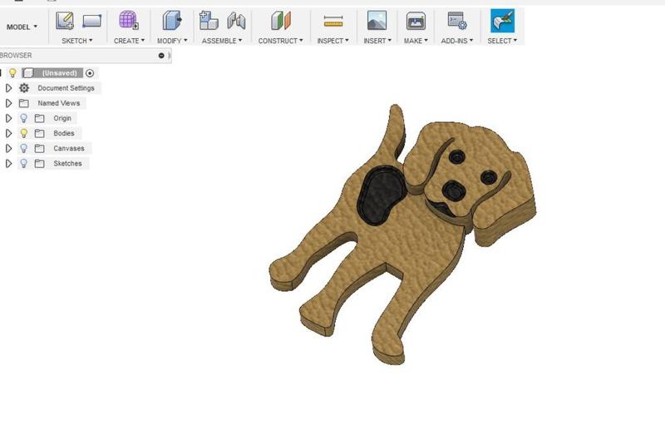Click the Origin folder icon

coord(39,118)
